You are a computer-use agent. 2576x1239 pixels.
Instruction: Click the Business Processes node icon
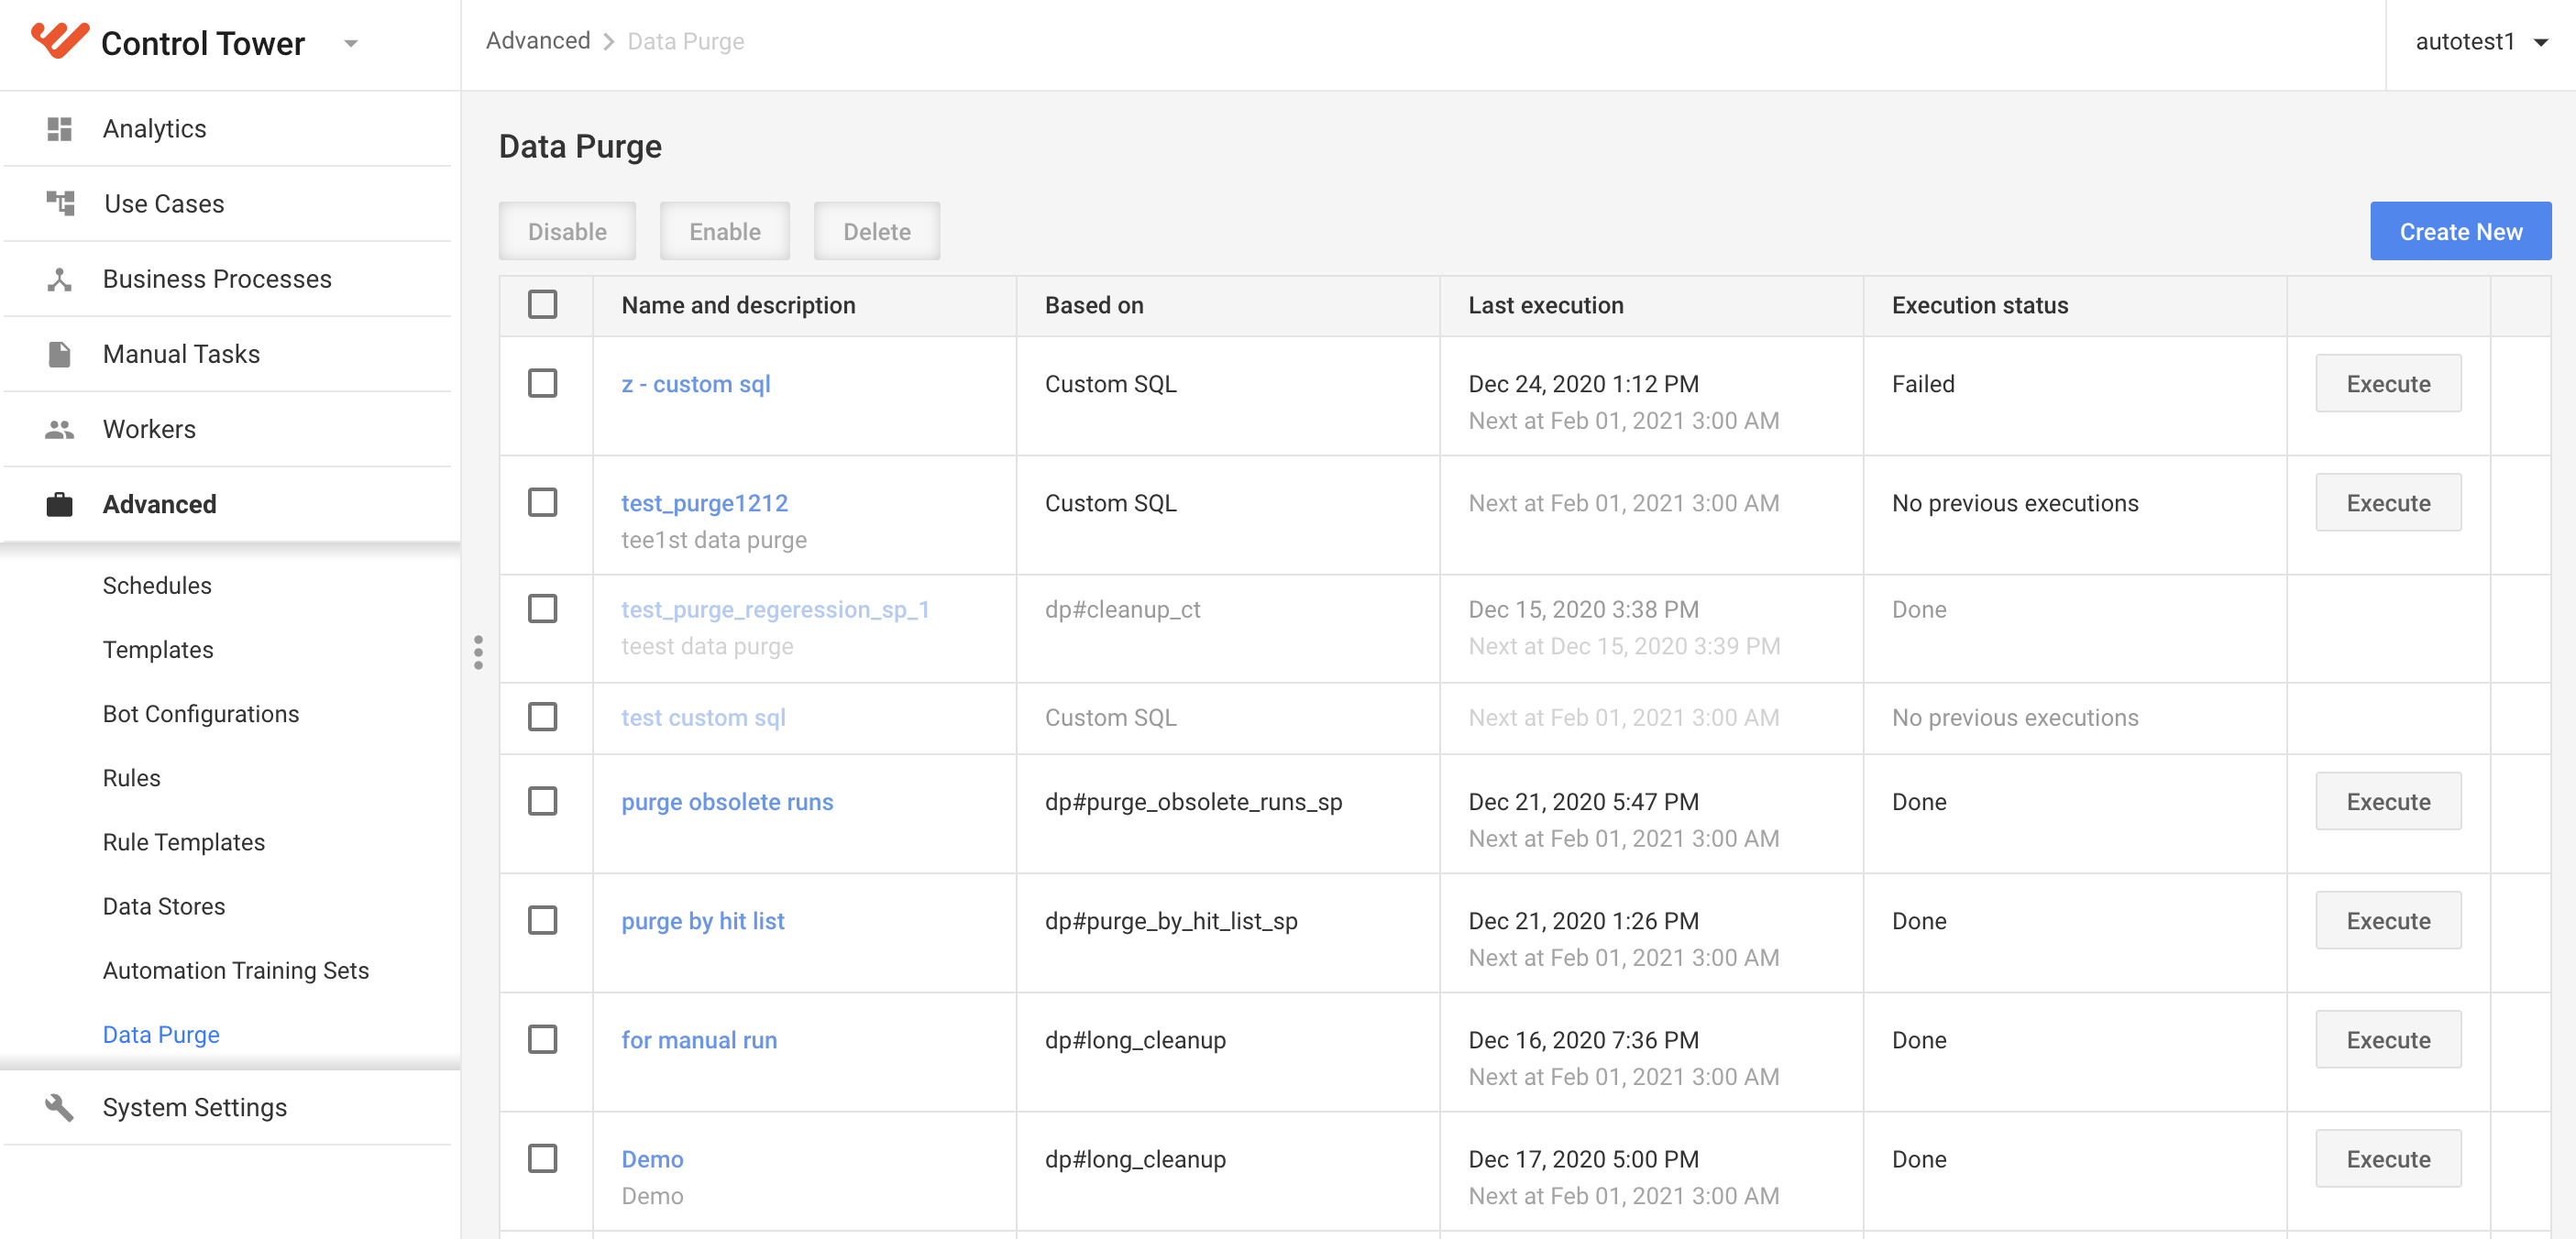(x=59, y=278)
